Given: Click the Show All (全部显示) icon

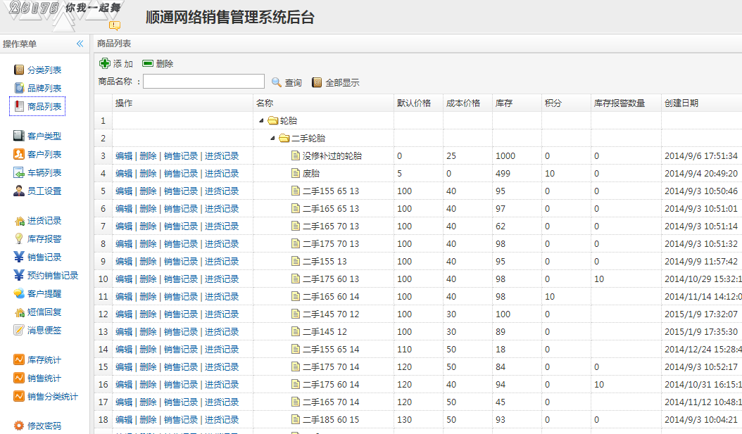Looking at the screenshot, I should pos(317,82).
